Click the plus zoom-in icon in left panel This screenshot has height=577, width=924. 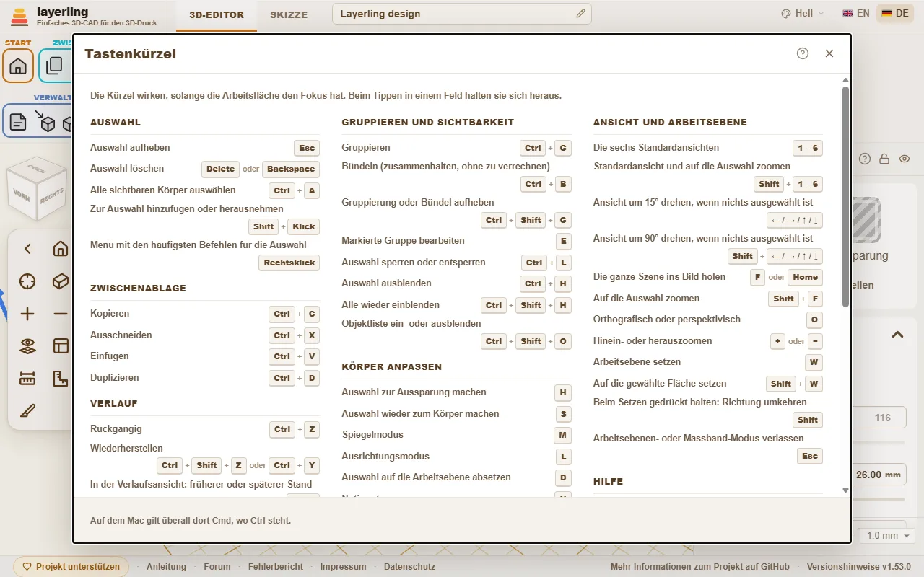[27, 314]
